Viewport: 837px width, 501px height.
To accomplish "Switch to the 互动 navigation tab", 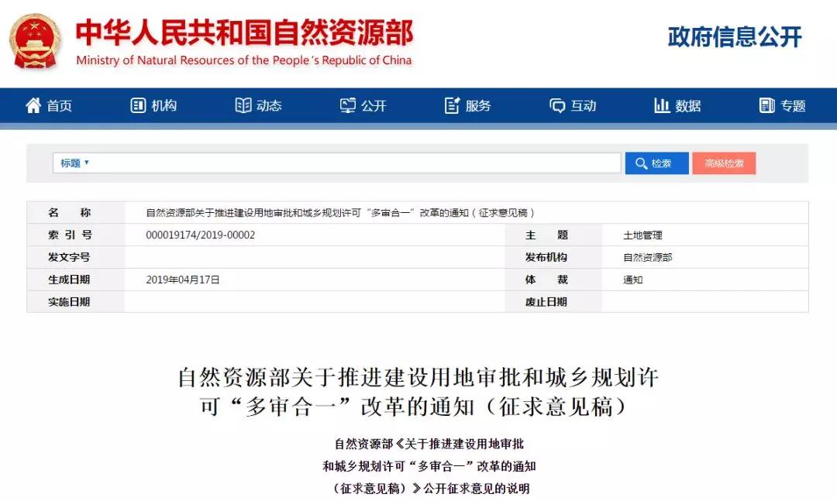I will point(573,106).
